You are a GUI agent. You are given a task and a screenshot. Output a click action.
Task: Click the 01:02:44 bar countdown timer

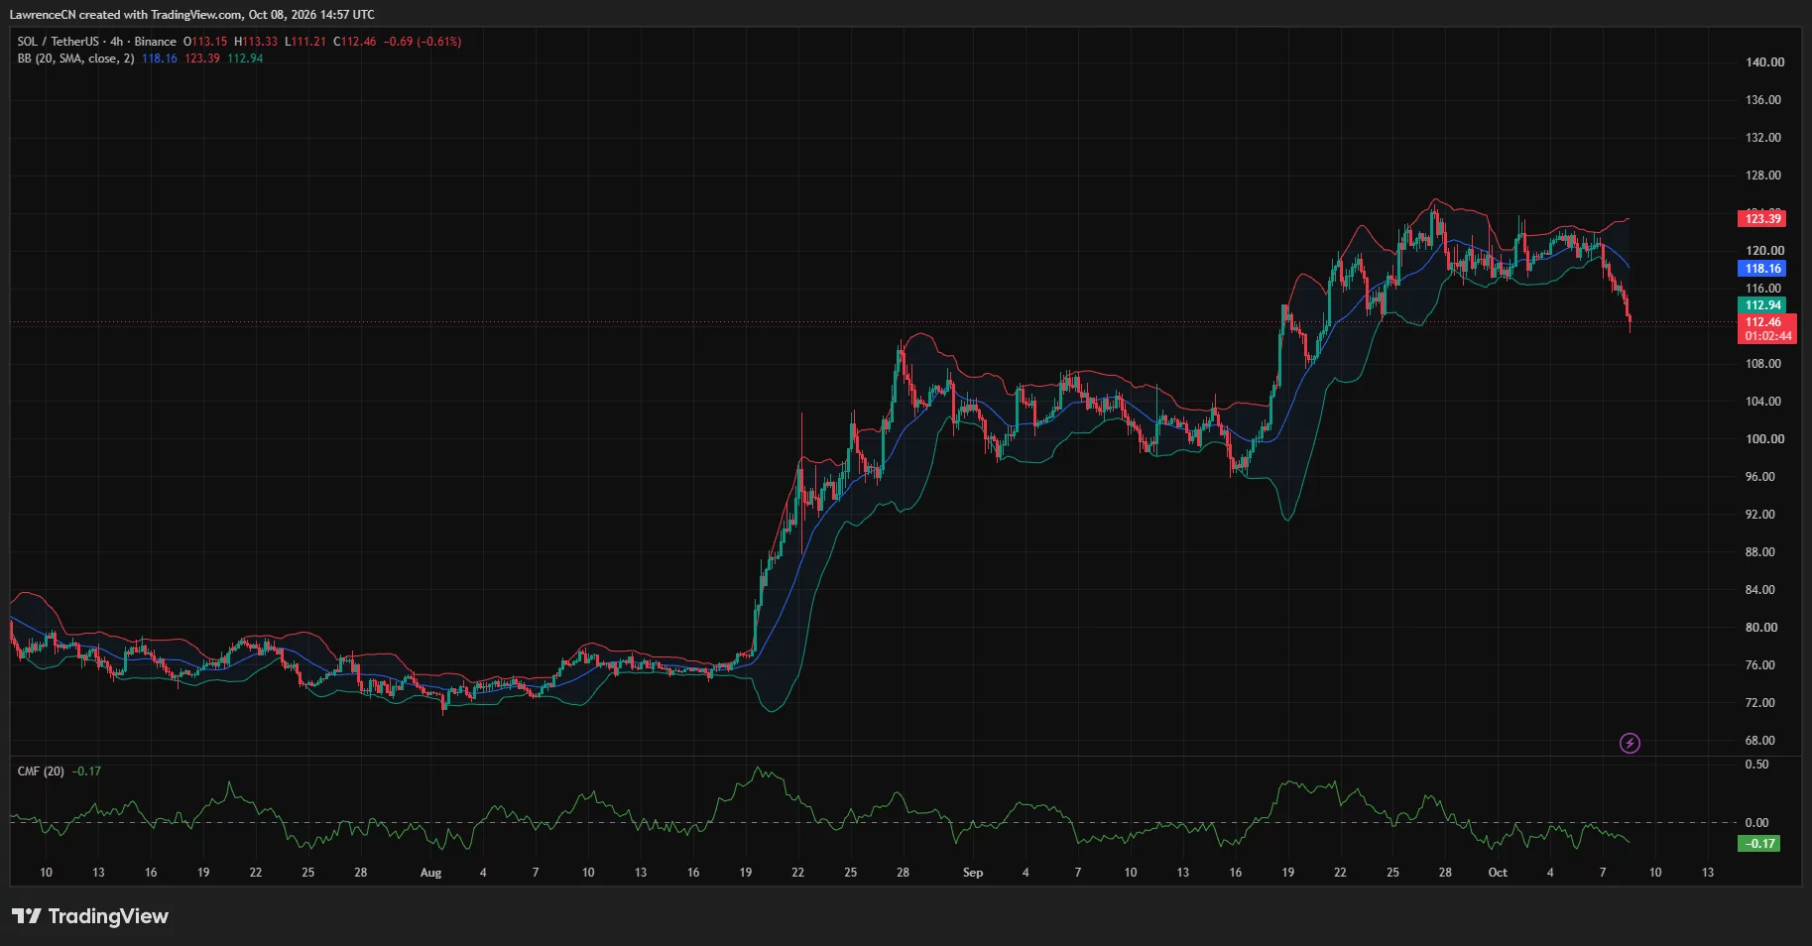click(x=1768, y=336)
